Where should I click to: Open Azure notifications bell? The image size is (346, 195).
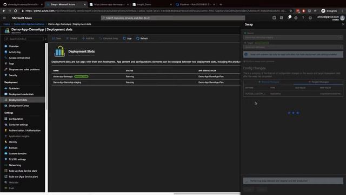pos(289,18)
